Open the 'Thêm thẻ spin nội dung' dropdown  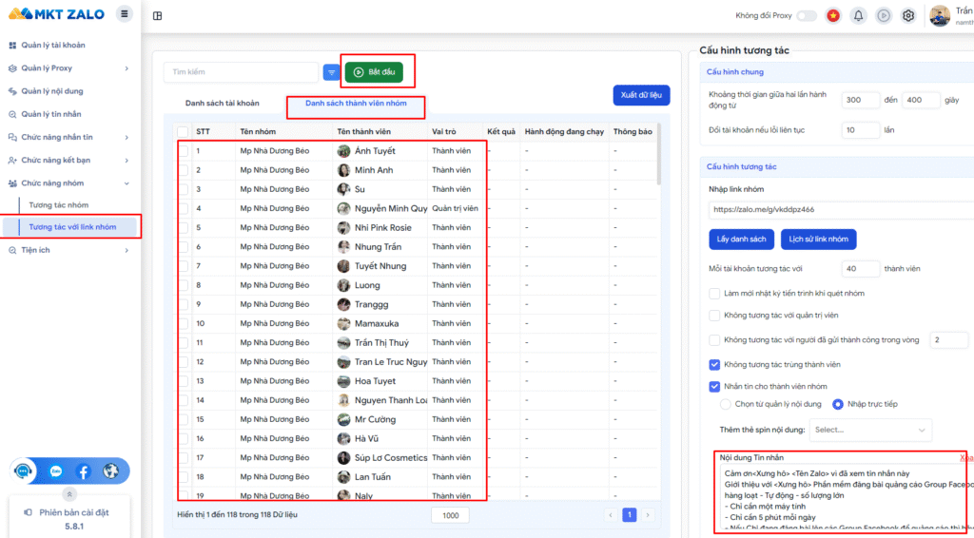(869, 430)
